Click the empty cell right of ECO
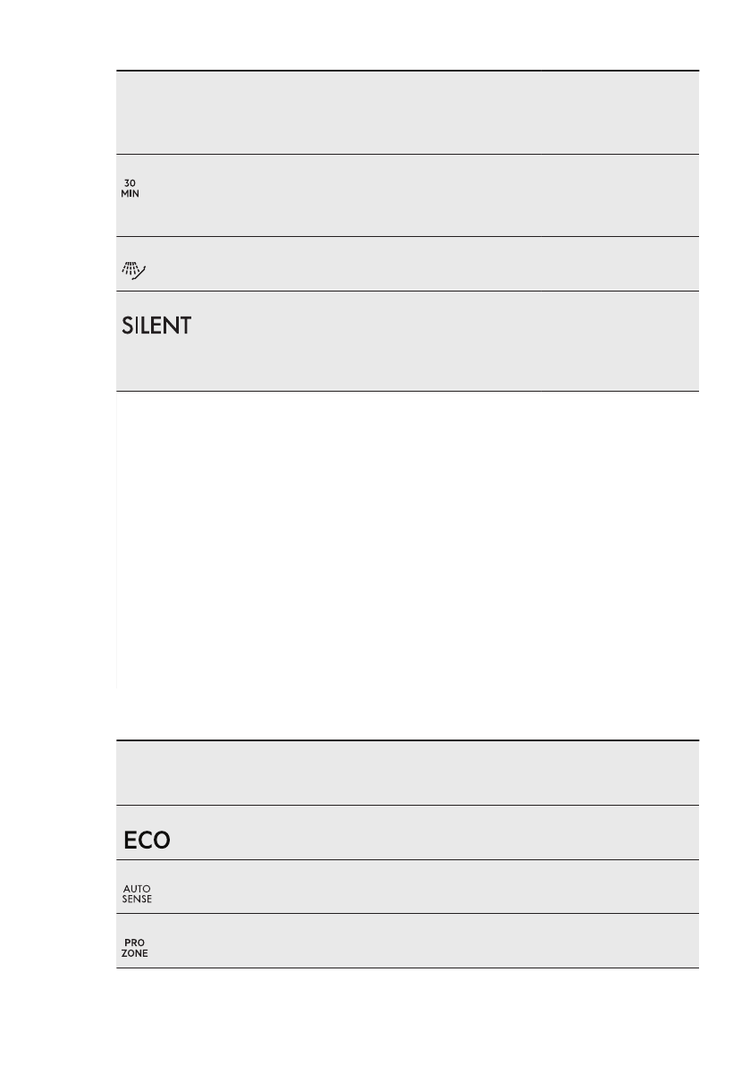 click(447, 833)
